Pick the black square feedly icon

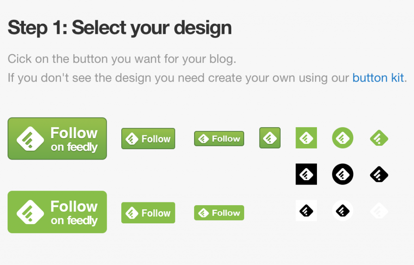(x=306, y=174)
